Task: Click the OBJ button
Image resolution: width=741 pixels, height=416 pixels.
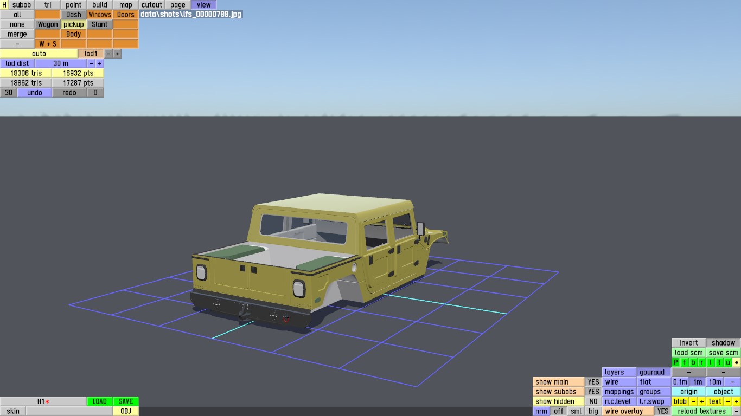Action: click(126, 411)
